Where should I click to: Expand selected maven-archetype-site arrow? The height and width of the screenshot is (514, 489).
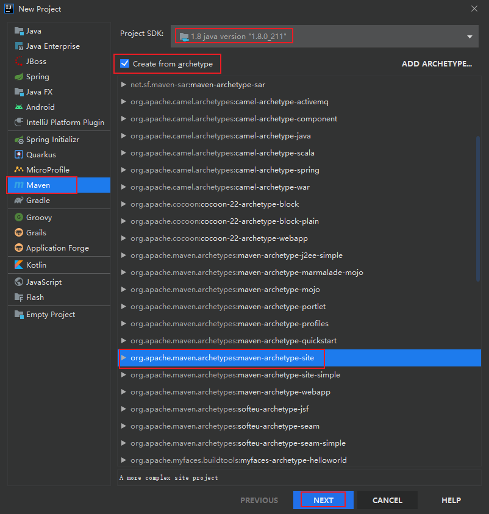click(124, 358)
